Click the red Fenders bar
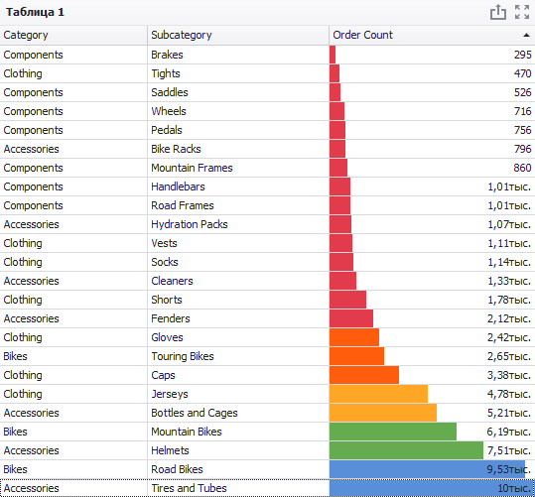Screen dimensions: 535x497 click(x=351, y=318)
